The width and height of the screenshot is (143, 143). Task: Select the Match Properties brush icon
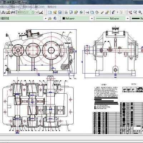pos(102,12)
